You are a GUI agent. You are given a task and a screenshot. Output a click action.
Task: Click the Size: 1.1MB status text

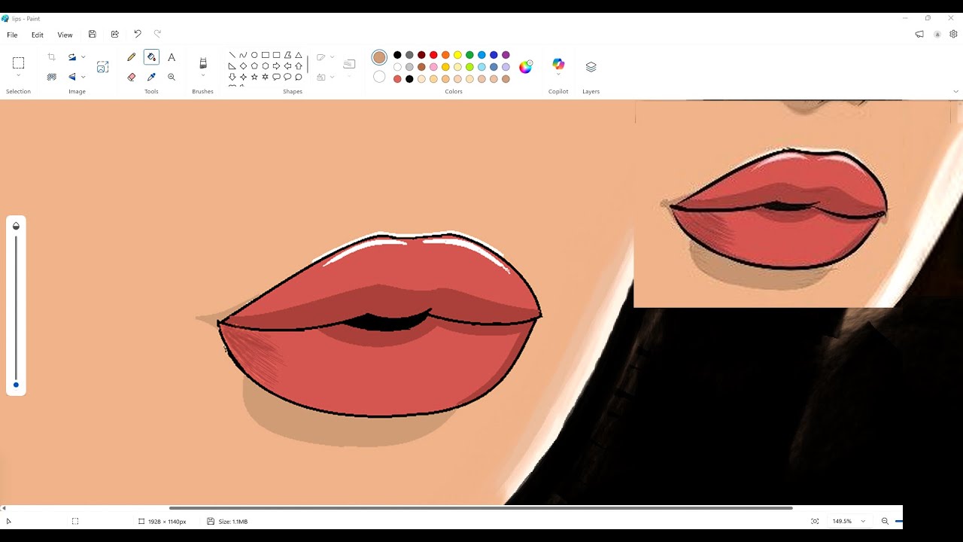click(232, 522)
